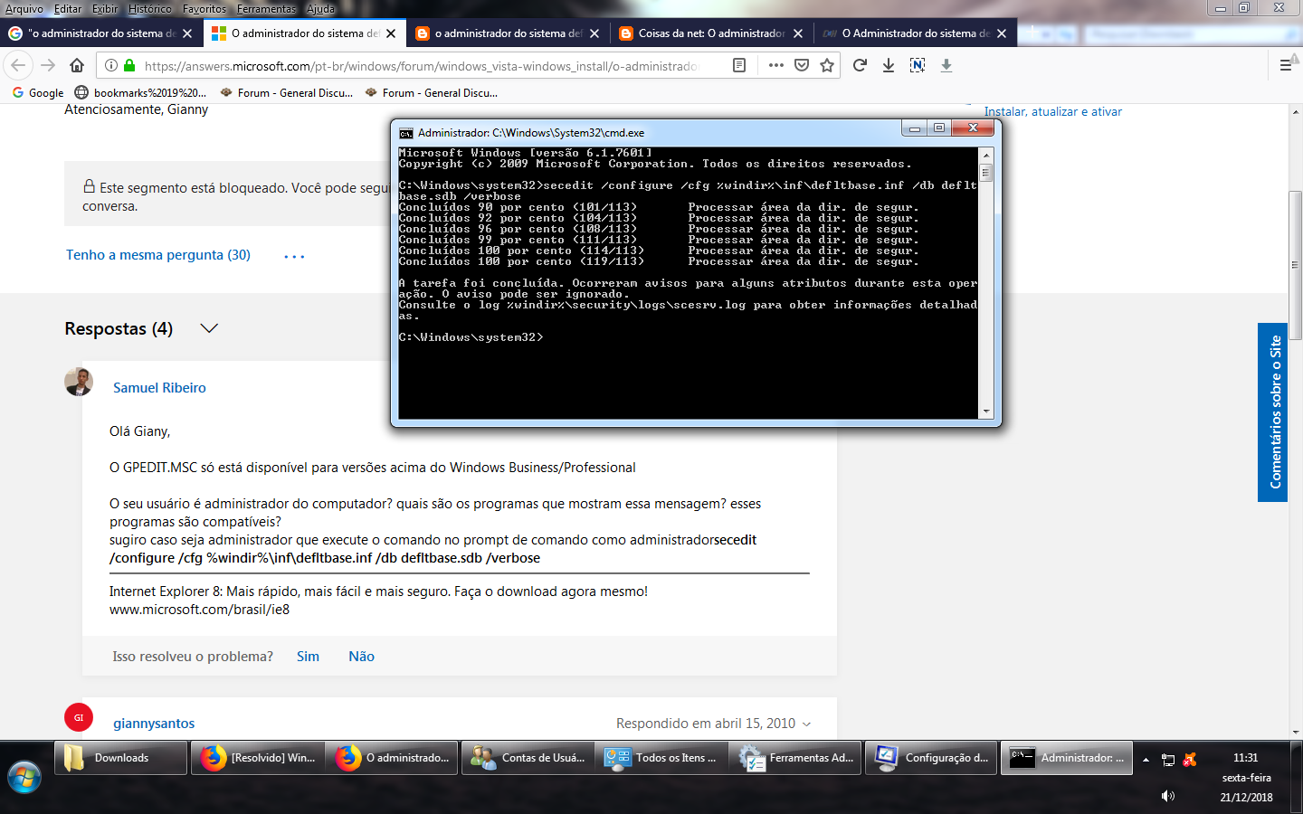Open the Ferramentas menu

266,9
